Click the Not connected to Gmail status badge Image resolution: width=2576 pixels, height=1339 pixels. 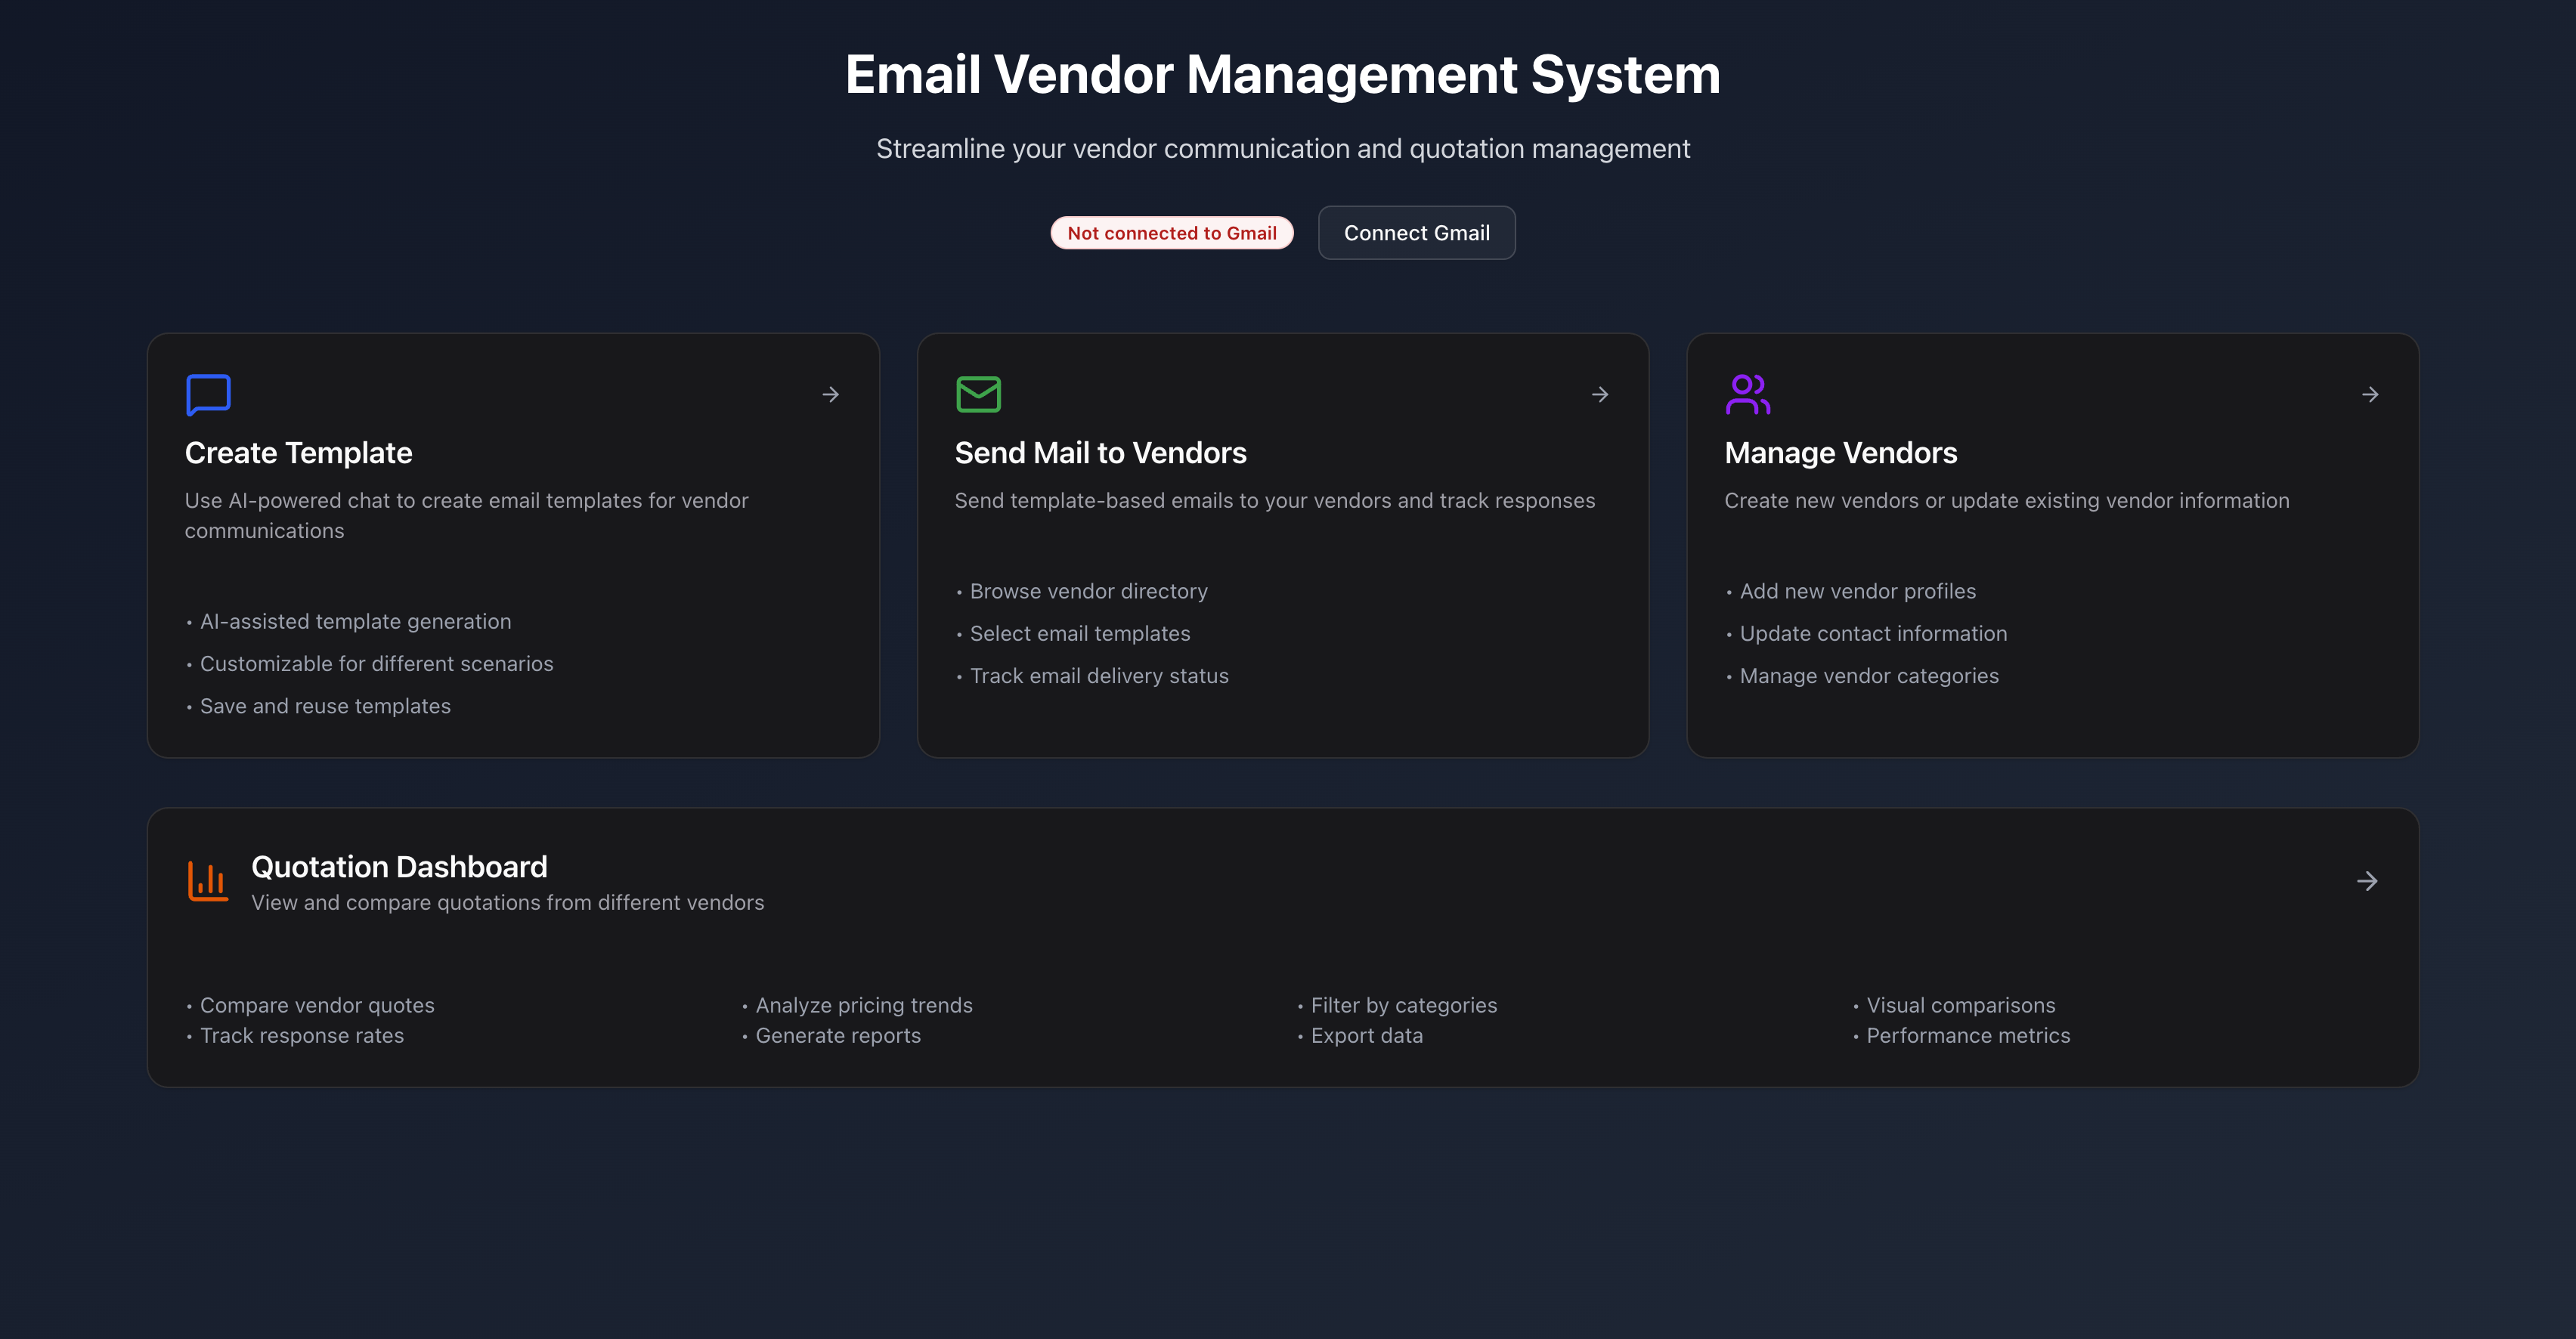click(1172, 232)
